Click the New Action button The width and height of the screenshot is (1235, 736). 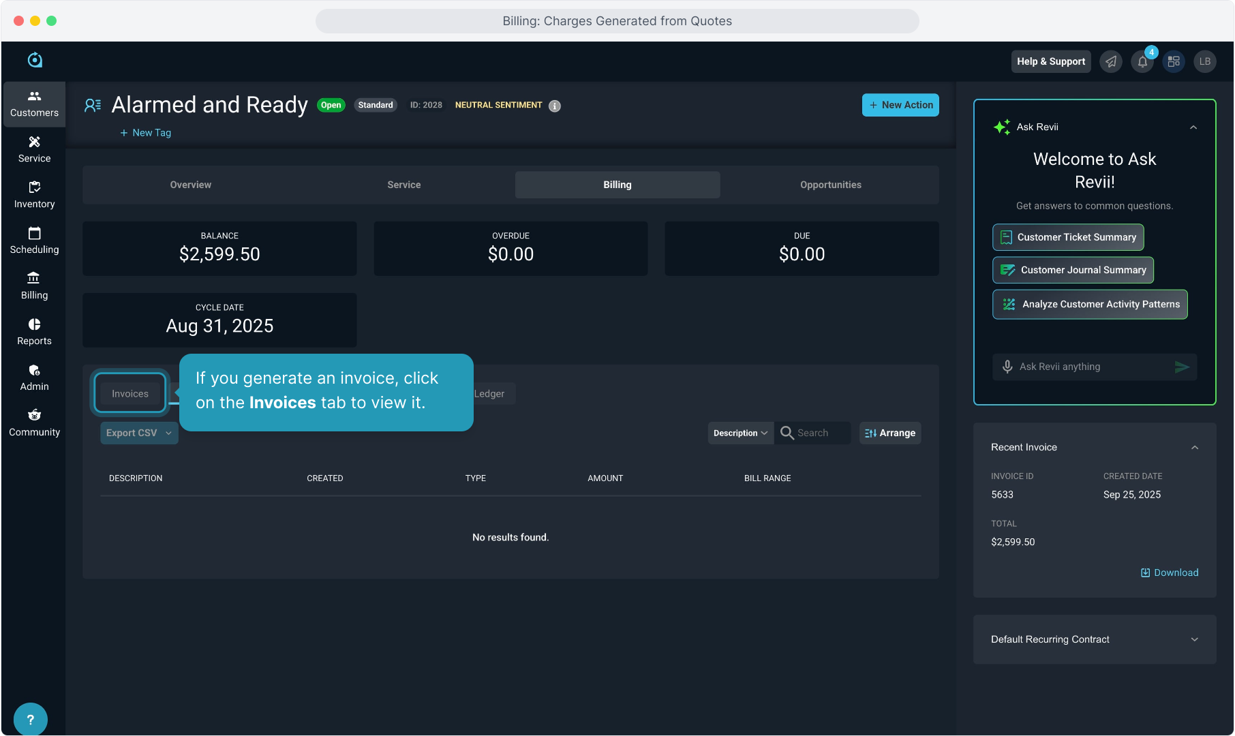[x=900, y=105]
